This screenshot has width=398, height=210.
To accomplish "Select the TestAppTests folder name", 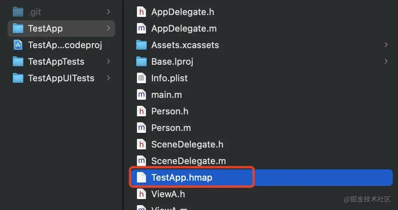I will click(x=56, y=62).
